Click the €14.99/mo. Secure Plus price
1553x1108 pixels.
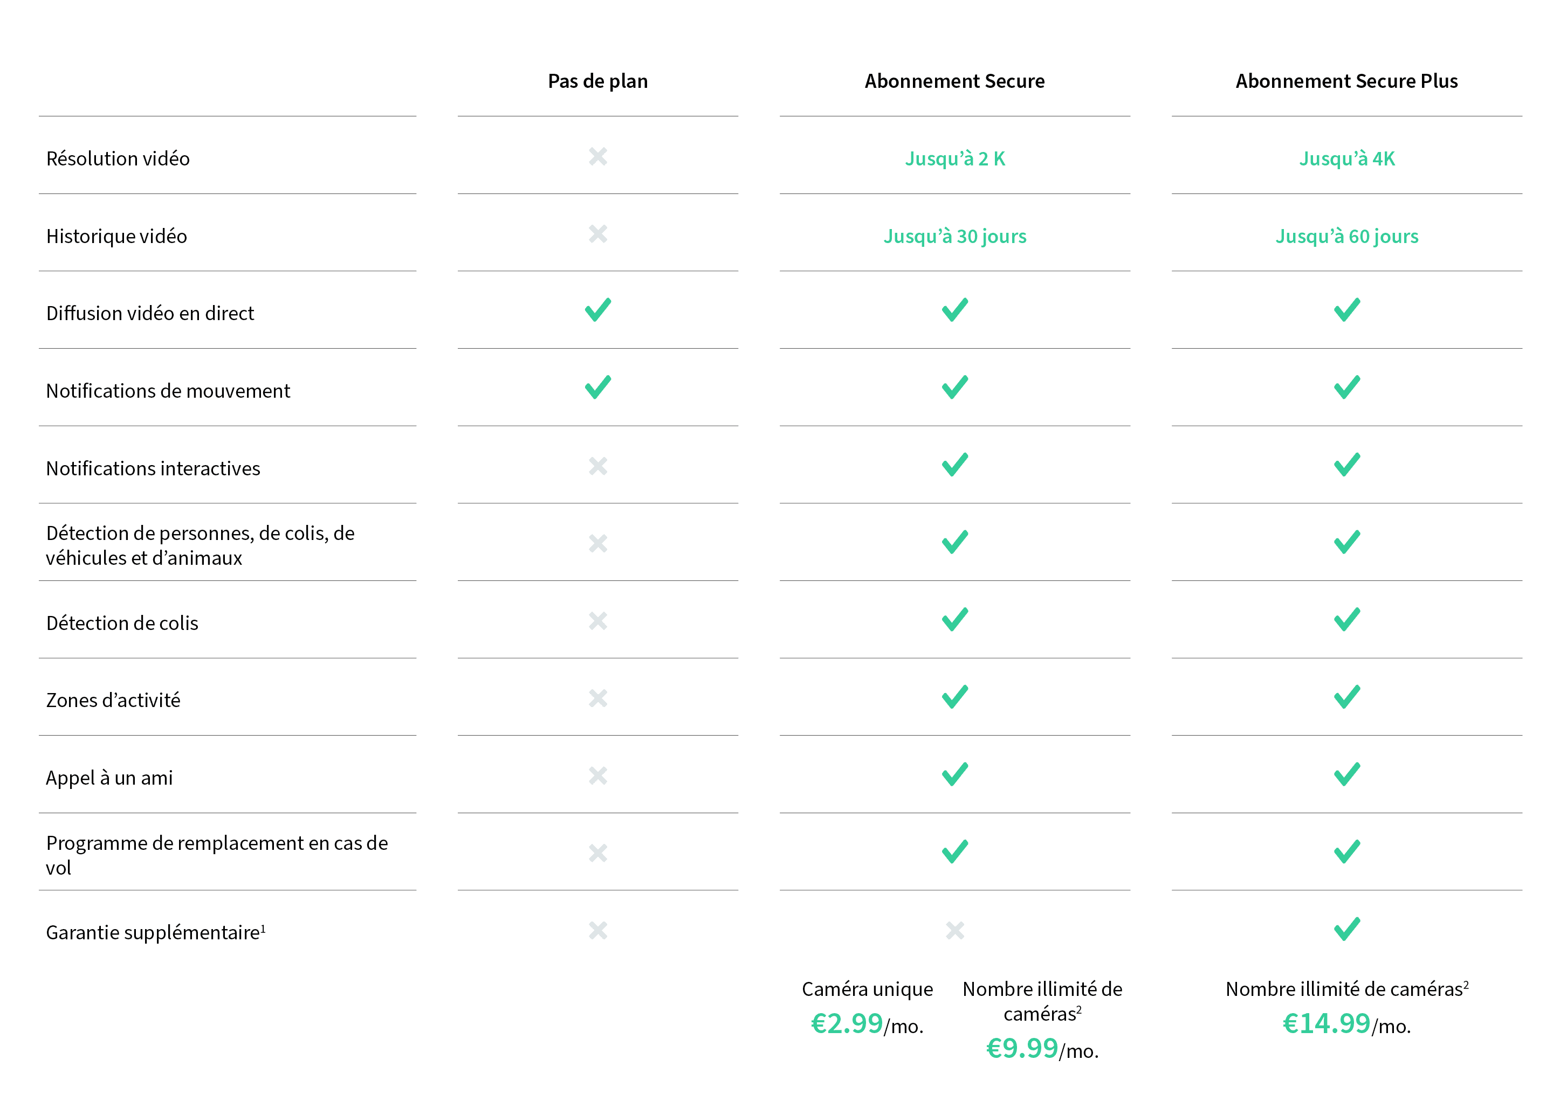(1346, 1024)
